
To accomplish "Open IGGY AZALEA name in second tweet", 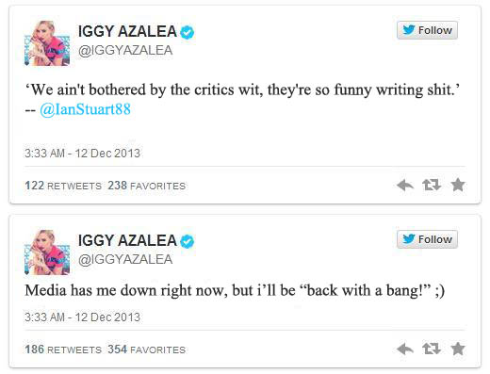I will tap(127, 240).
